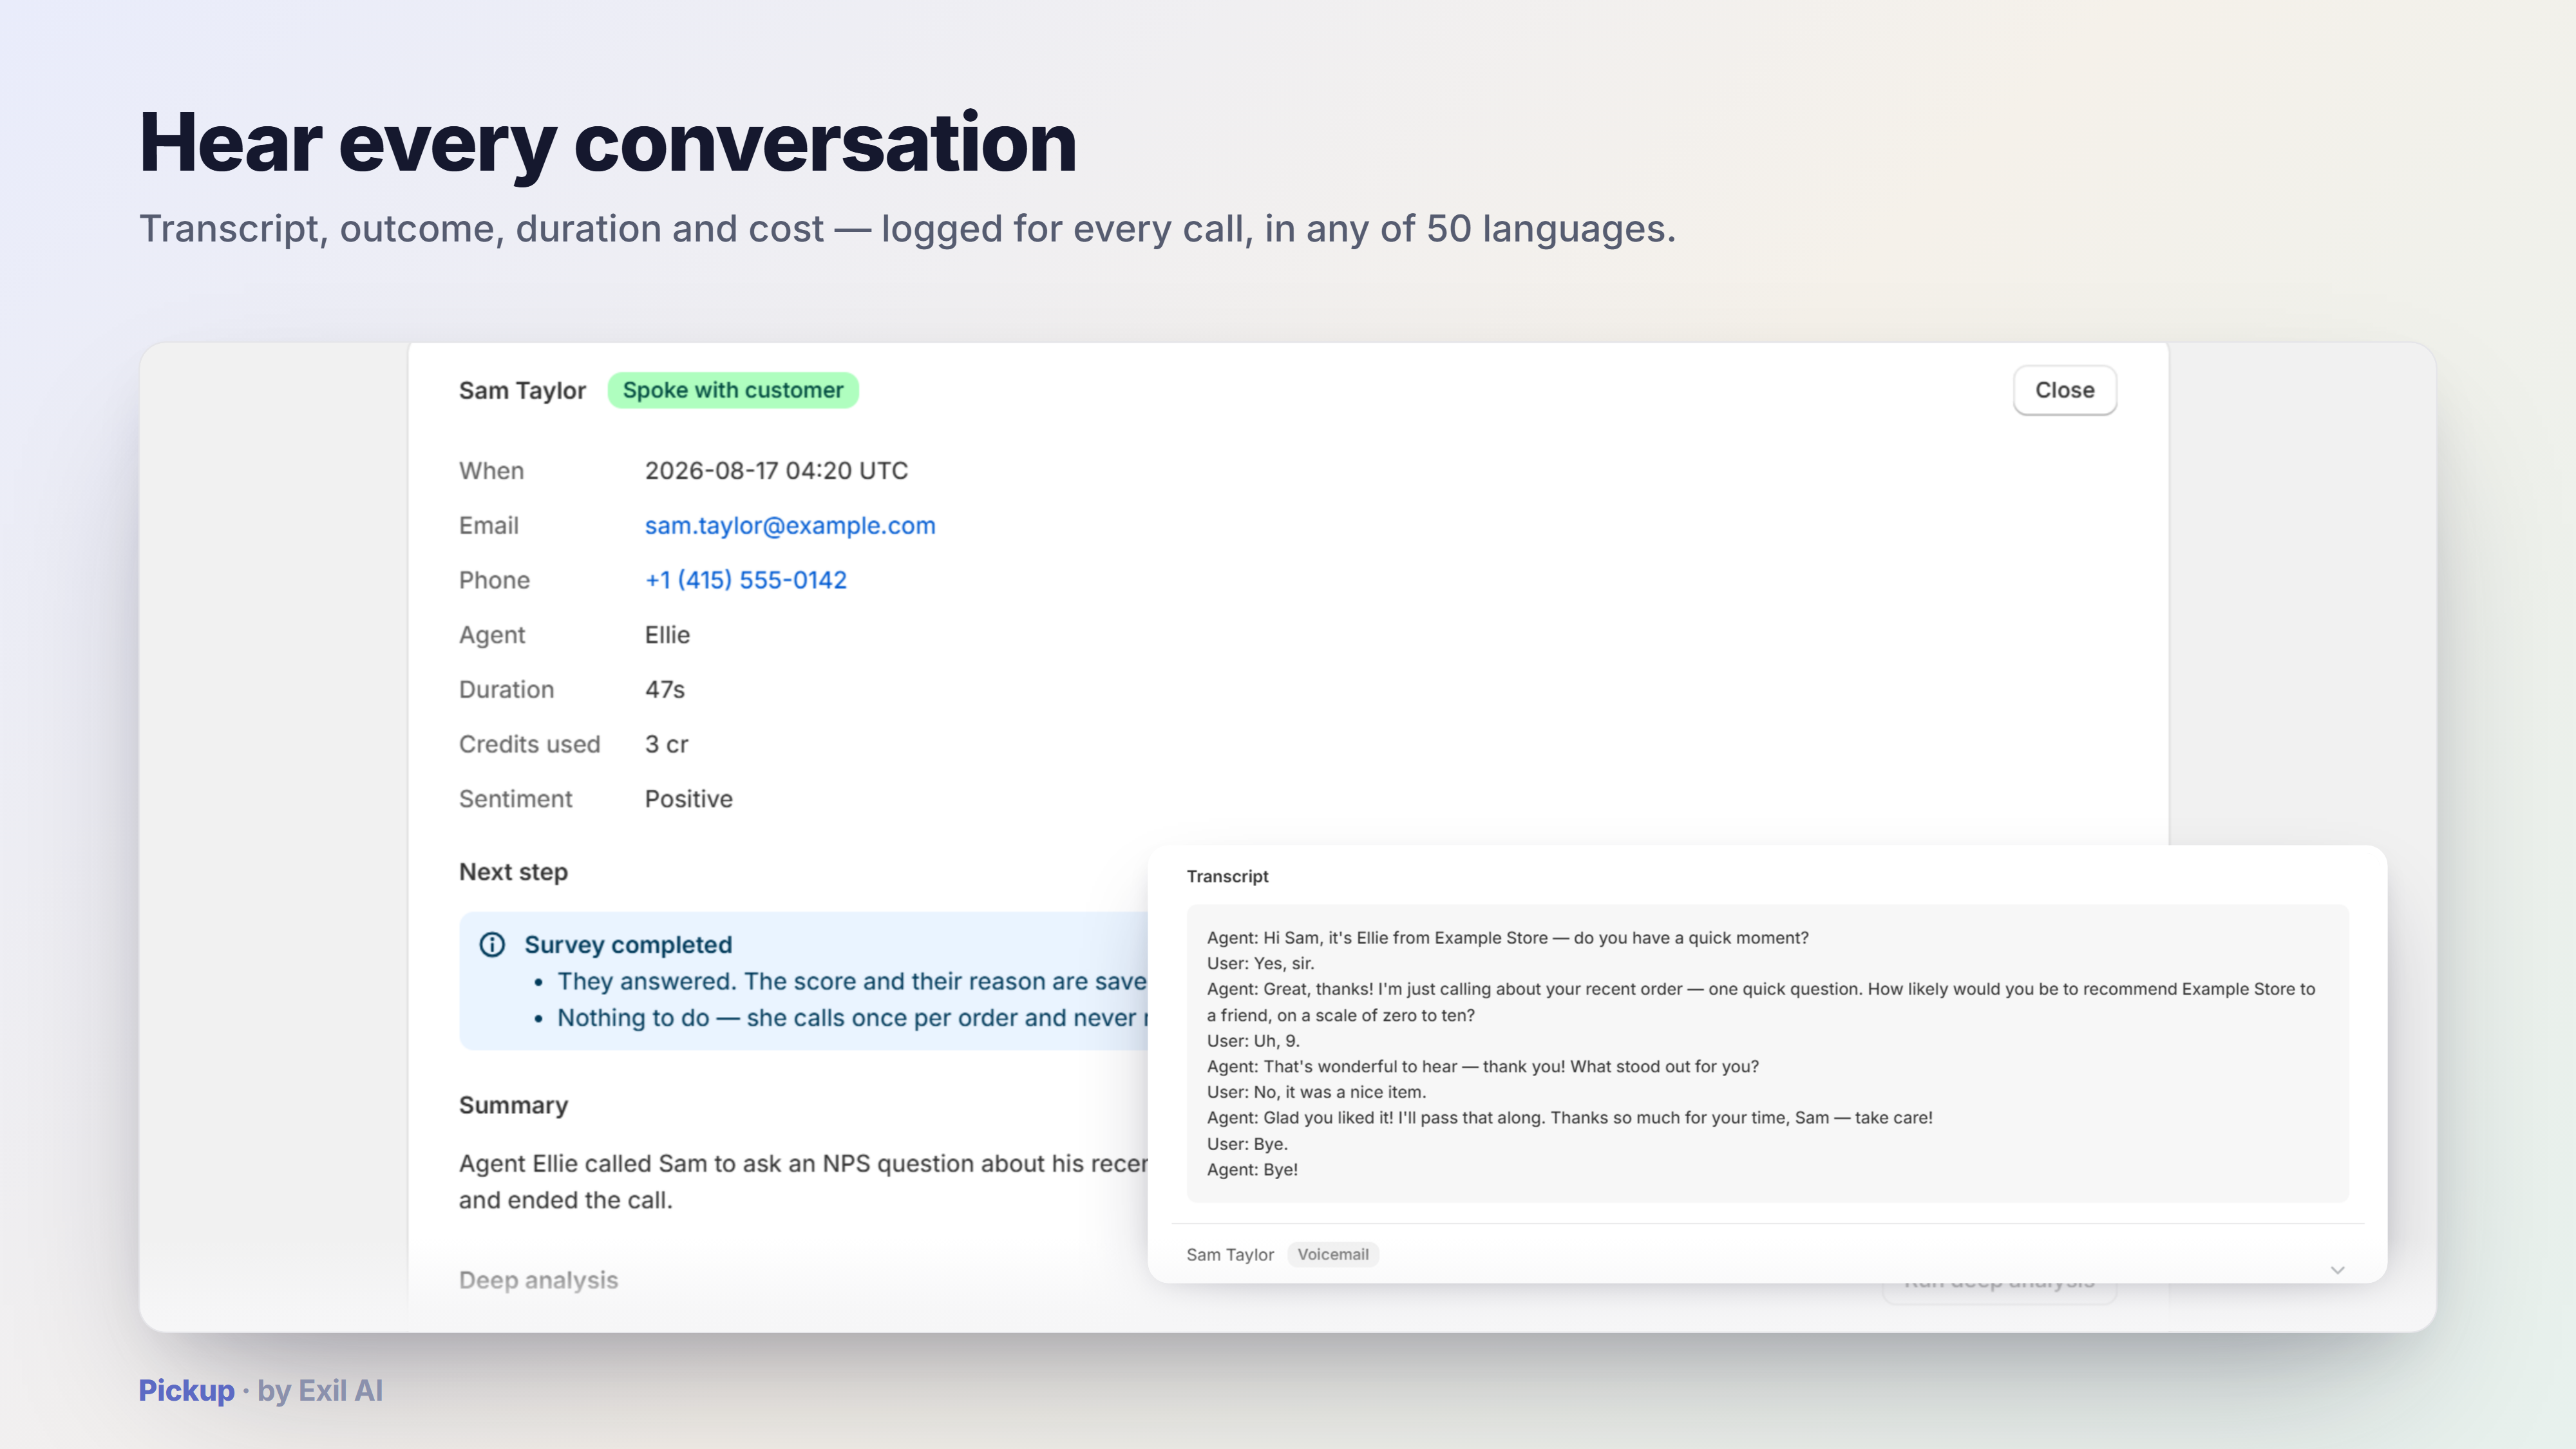Click the Deep analysis heading
Screen dimensions: 2576x1449
pyautogui.click(x=538, y=1280)
